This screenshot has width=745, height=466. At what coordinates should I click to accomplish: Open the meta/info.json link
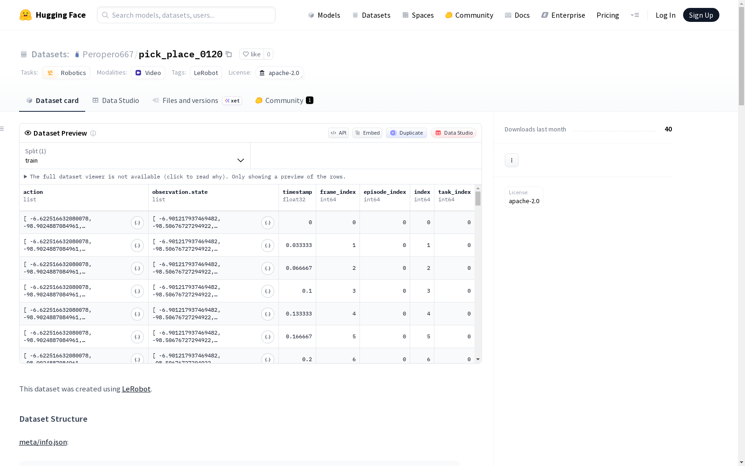(x=43, y=442)
